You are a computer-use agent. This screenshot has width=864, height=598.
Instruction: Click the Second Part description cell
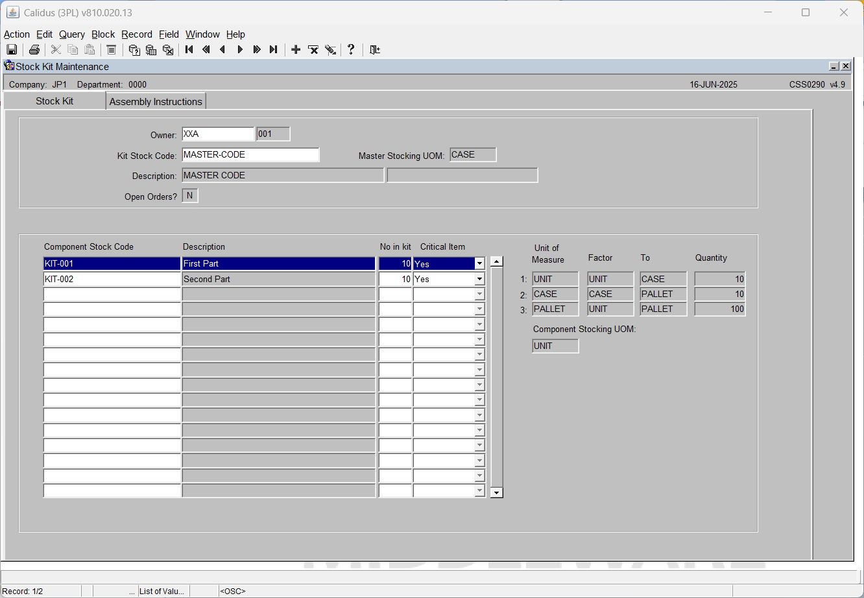279,279
